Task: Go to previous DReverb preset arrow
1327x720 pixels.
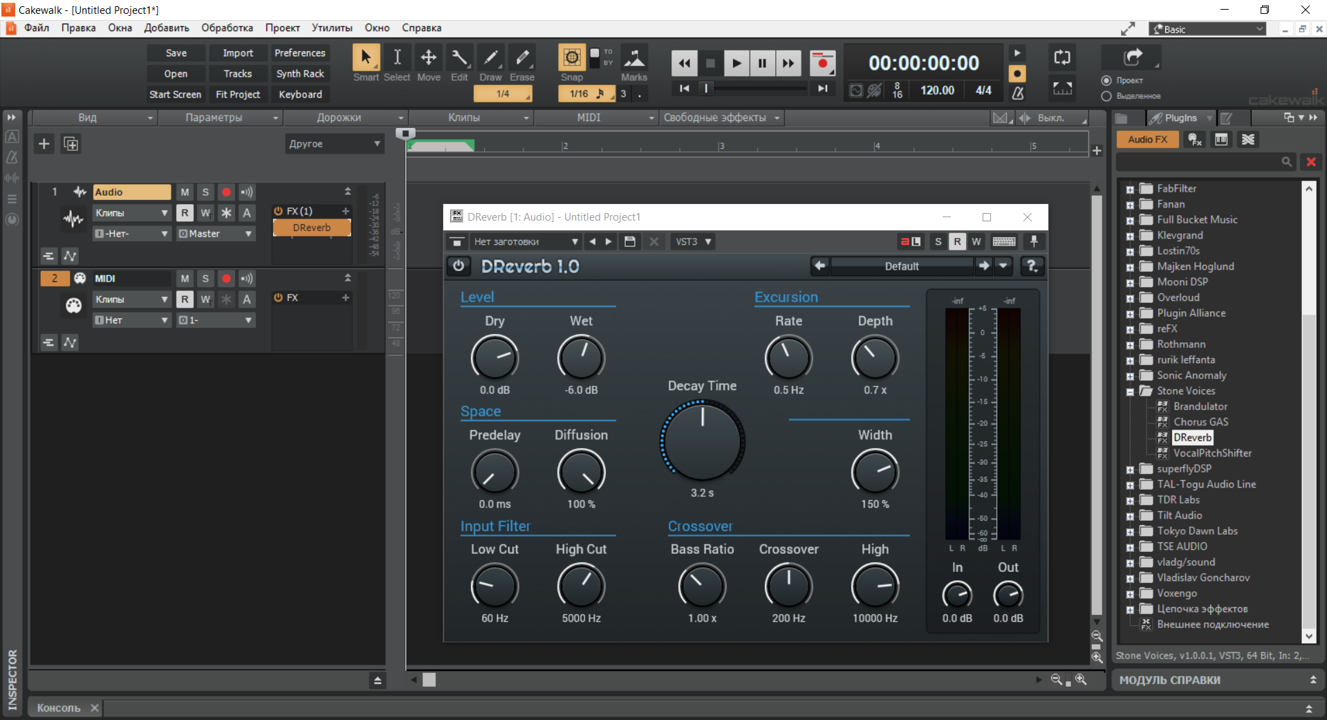Action: click(819, 266)
